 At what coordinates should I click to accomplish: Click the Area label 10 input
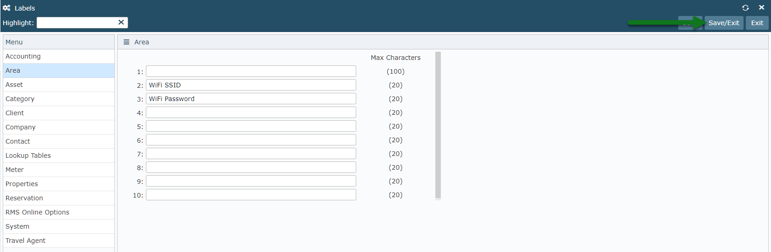(251, 195)
